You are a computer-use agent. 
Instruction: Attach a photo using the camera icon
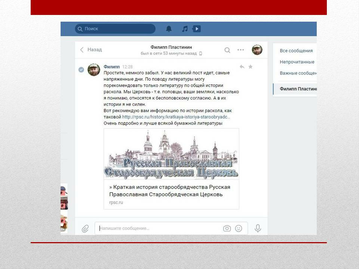point(227,228)
